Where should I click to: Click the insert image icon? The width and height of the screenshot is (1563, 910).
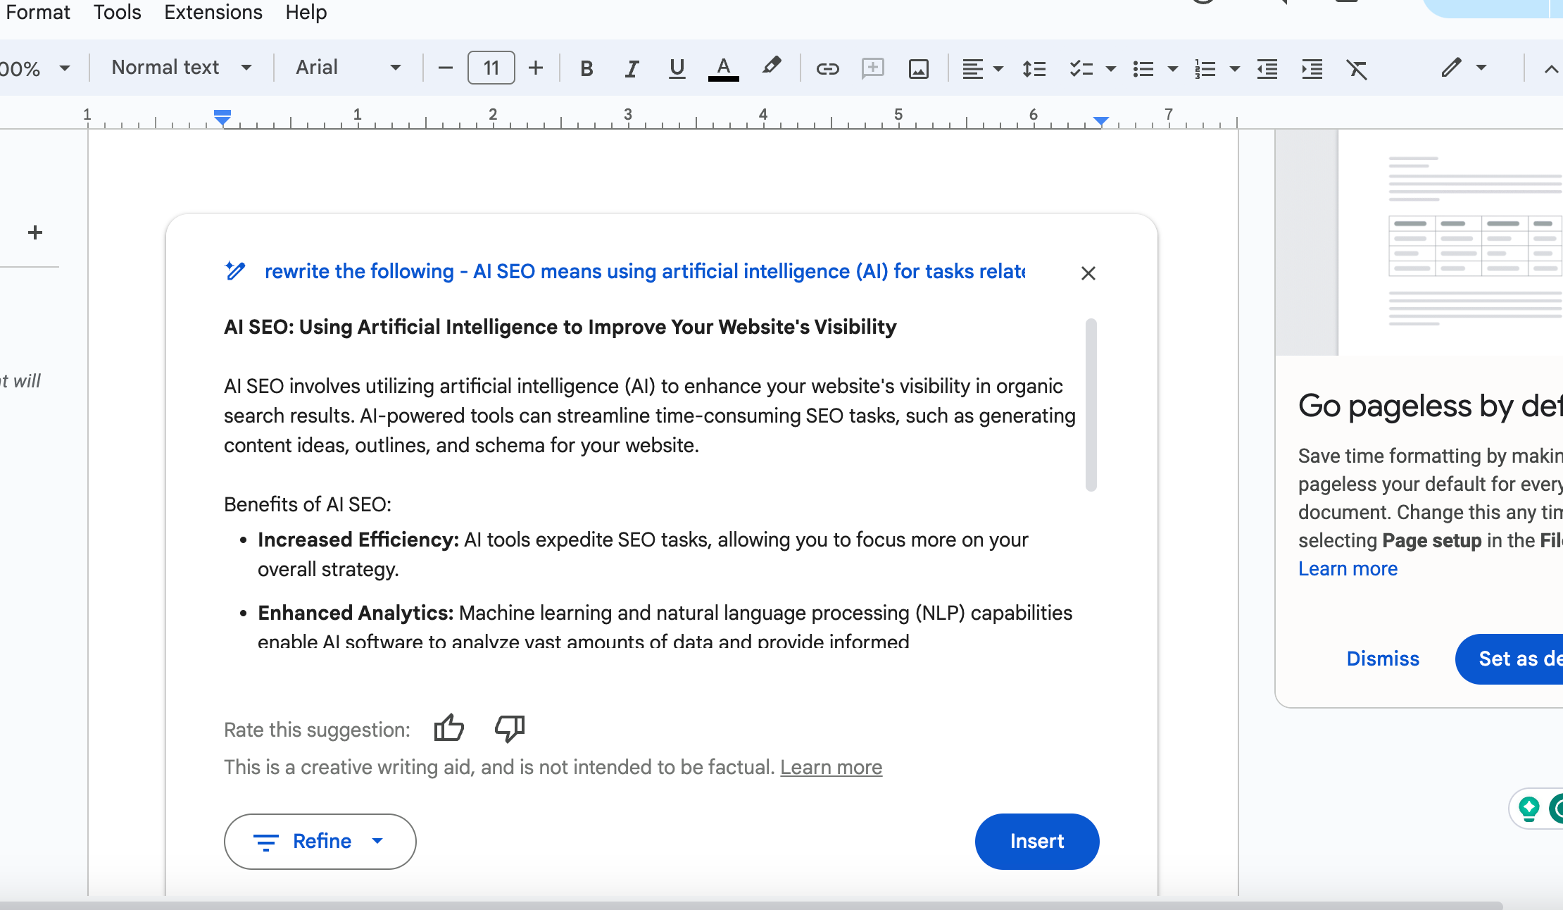[x=918, y=68]
